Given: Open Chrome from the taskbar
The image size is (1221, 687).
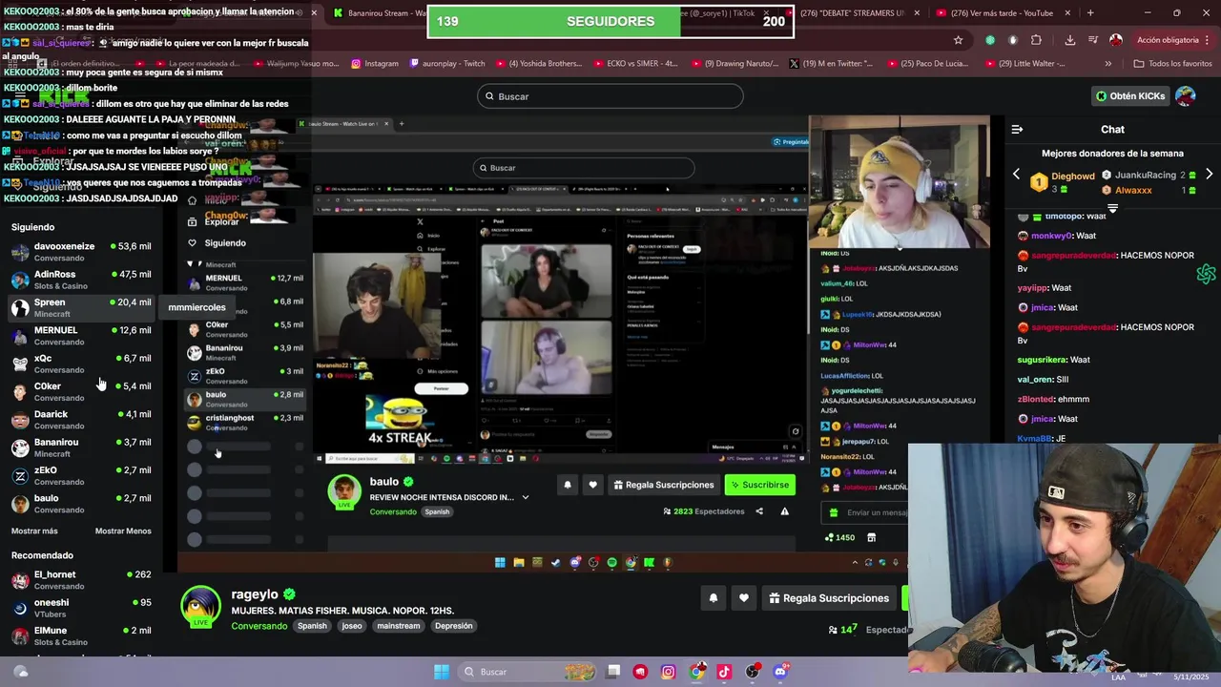Looking at the screenshot, I should (x=697, y=672).
